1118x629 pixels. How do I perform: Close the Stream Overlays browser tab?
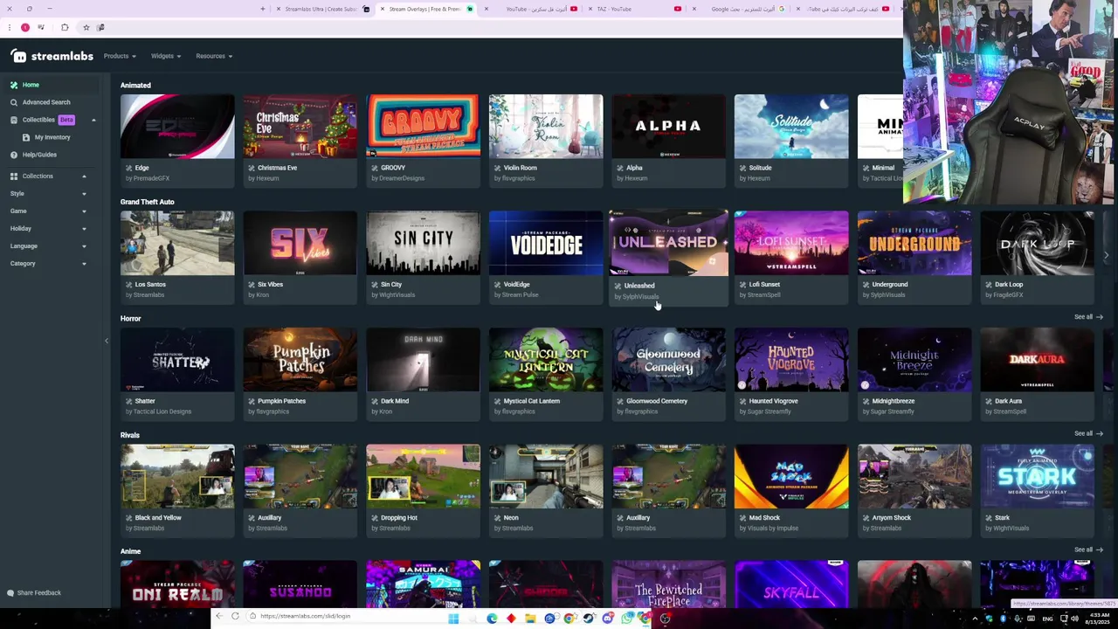(382, 9)
